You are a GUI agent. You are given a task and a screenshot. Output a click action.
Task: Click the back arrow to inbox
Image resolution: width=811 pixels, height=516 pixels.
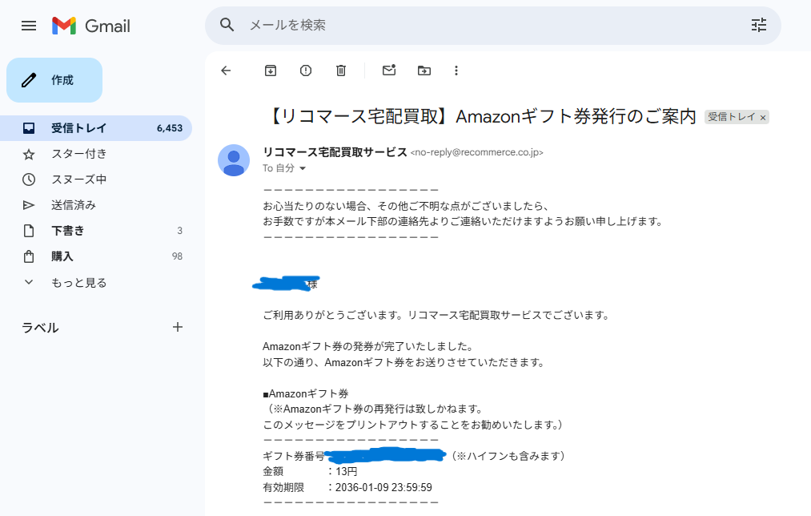point(226,71)
